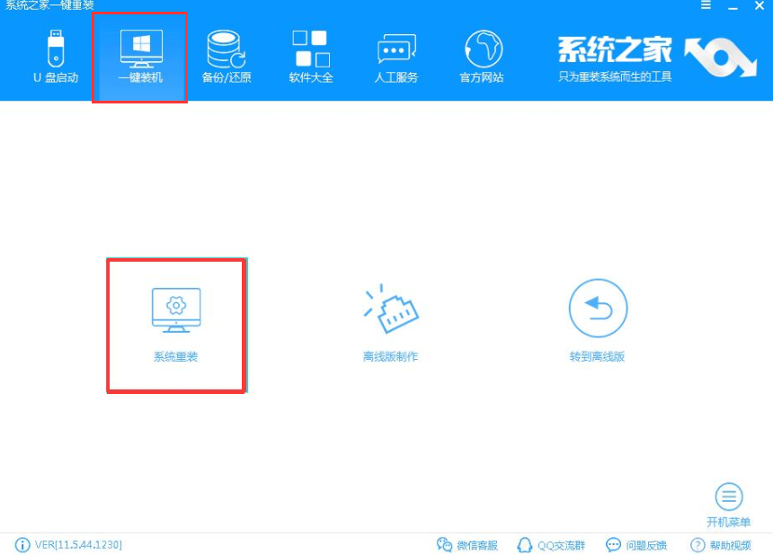Open the U盘启动 USB boot tool

click(x=56, y=54)
